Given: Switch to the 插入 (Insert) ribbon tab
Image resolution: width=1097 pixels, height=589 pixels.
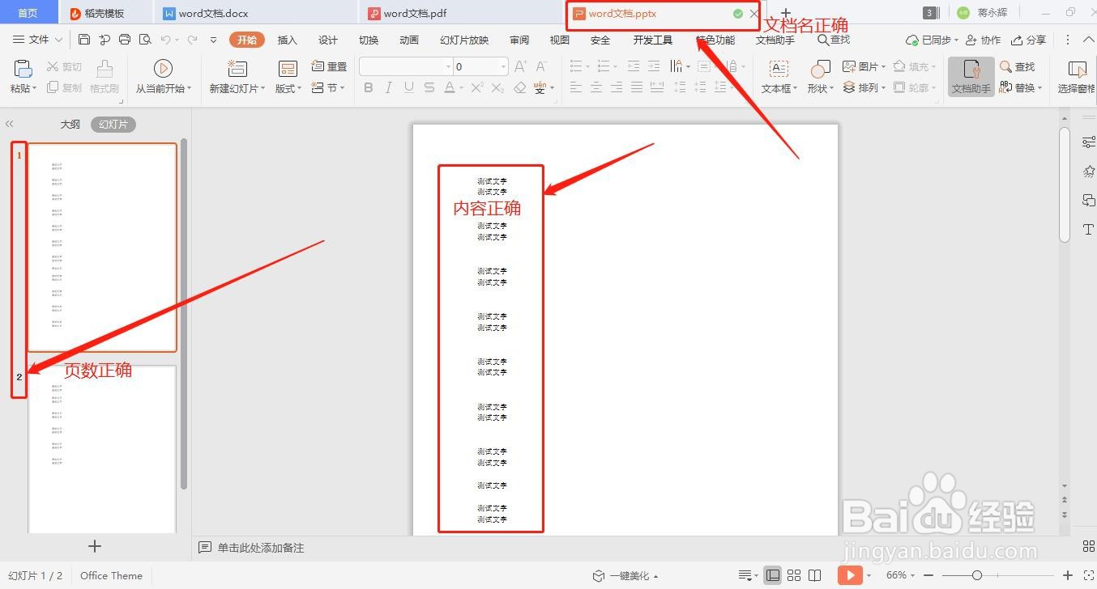Looking at the screenshot, I should pyautogui.click(x=287, y=39).
